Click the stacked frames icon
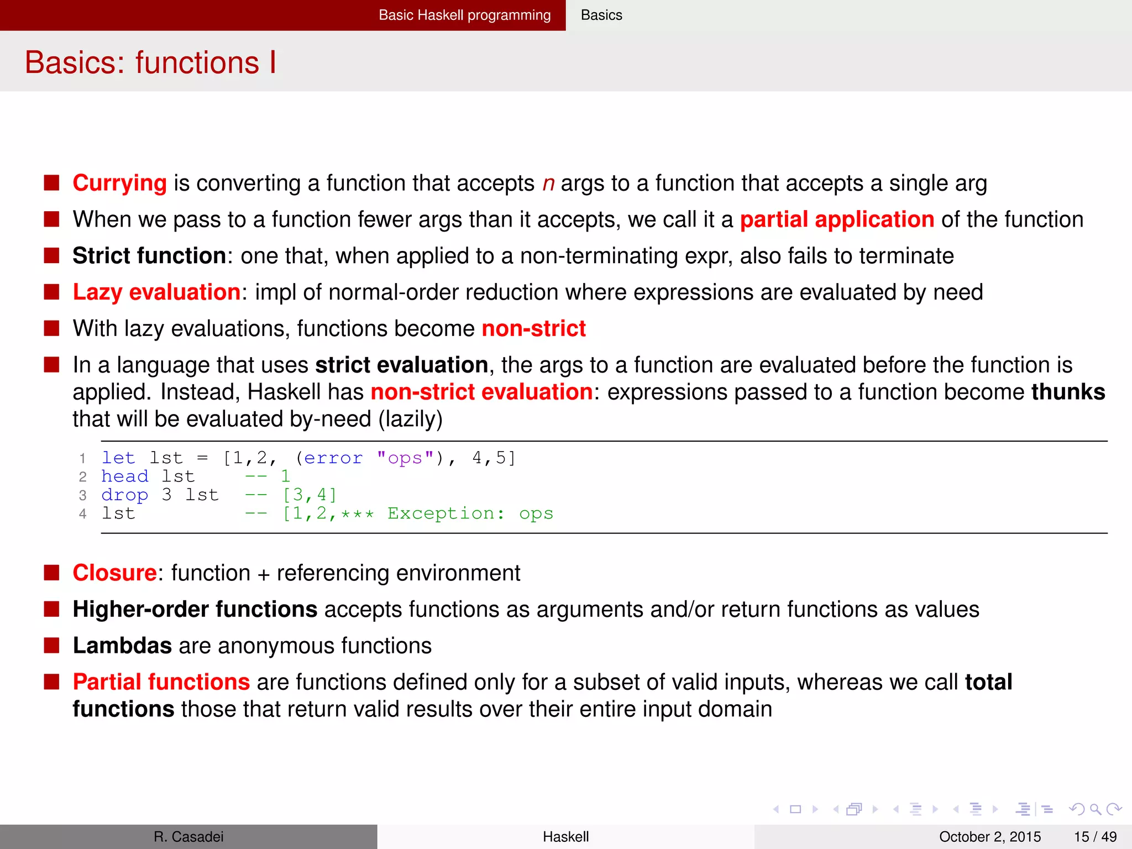This screenshot has height=849, width=1132. pyautogui.click(x=855, y=809)
